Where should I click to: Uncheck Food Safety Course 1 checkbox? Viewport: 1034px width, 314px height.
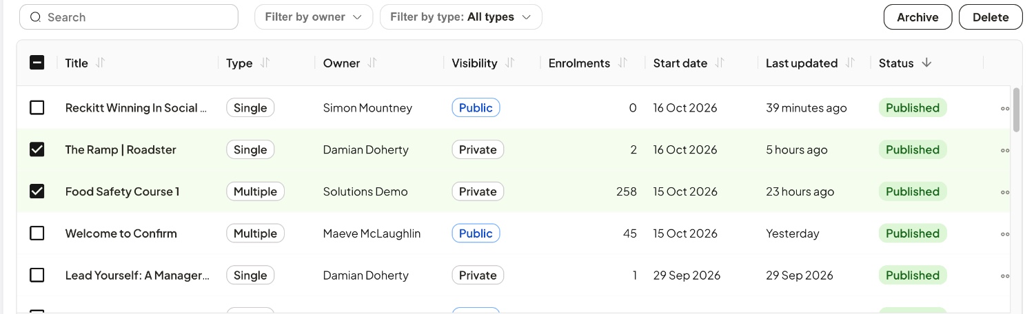click(x=37, y=191)
